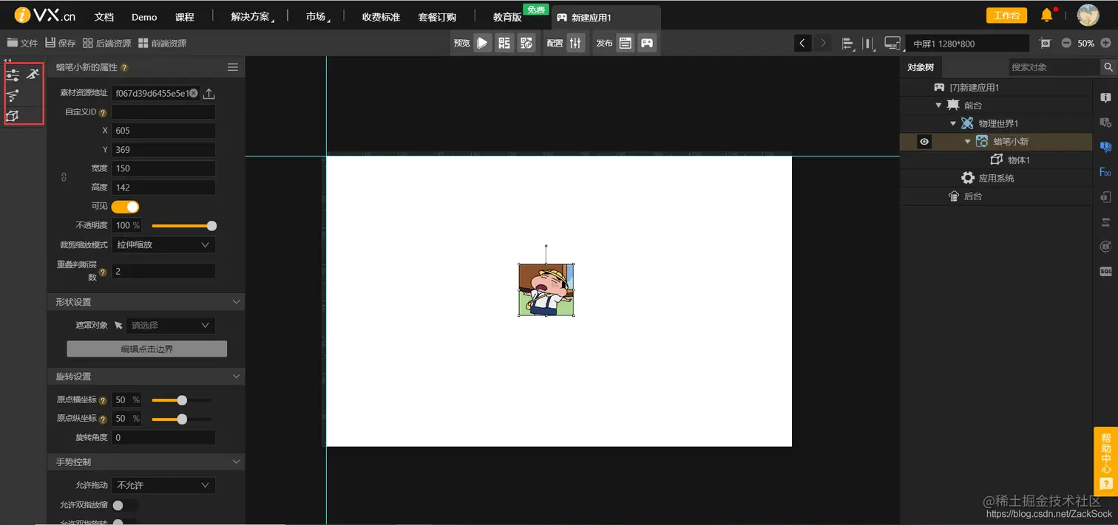Image resolution: width=1118 pixels, height=525 pixels.
Task: Toggle eye visibility for 蜡笔小新
Action: click(x=924, y=142)
